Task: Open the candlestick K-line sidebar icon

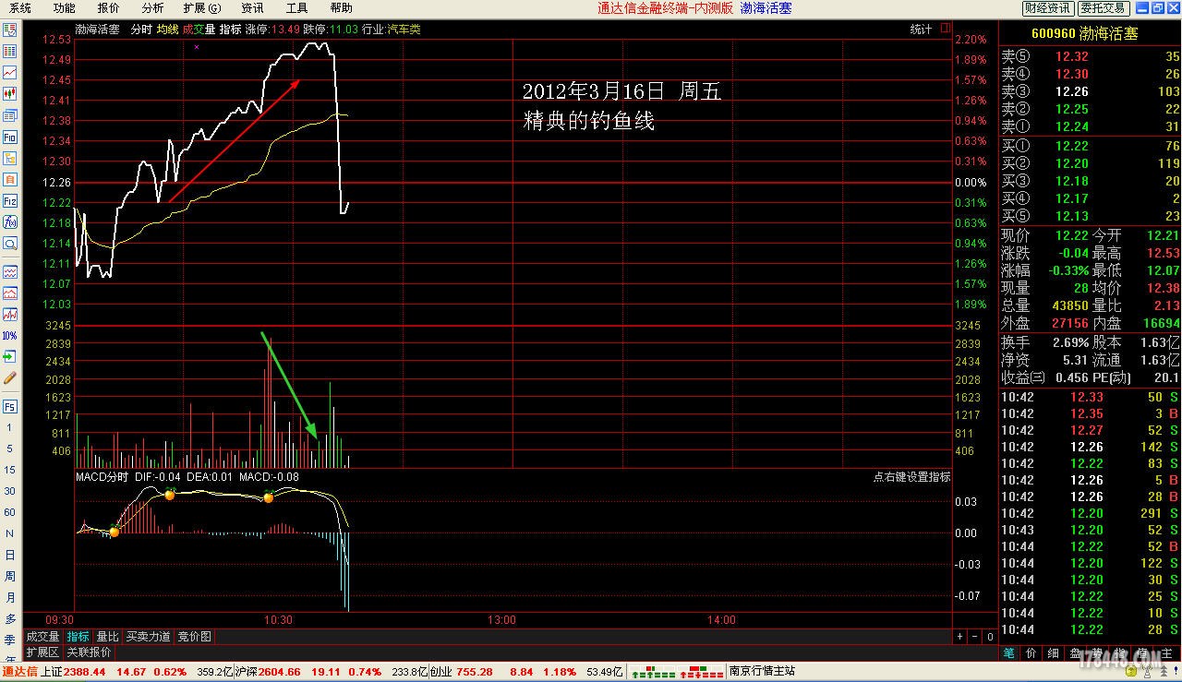Action: click(10, 93)
